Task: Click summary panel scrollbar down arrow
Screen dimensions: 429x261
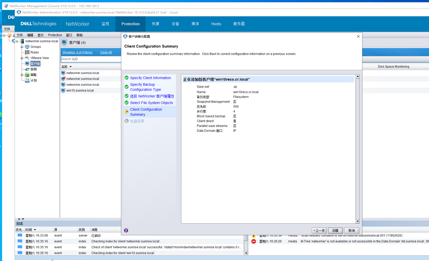Action: [358, 221]
